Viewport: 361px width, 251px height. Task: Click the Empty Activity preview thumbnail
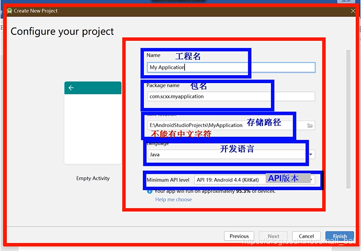coord(93,122)
